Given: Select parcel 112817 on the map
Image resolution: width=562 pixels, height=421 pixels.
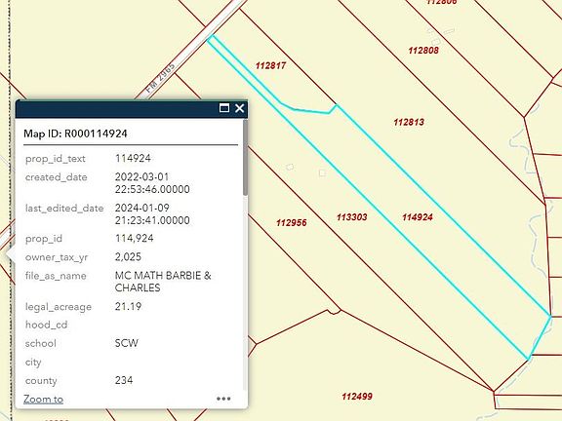Looking at the screenshot, I should coord(270,65).
